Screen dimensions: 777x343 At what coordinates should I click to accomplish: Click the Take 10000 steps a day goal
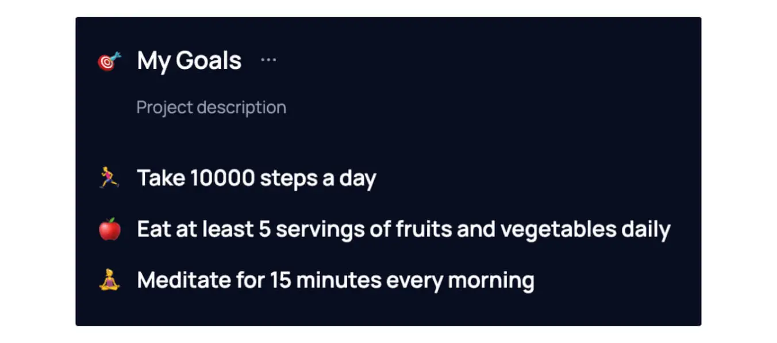pos(256,177)
